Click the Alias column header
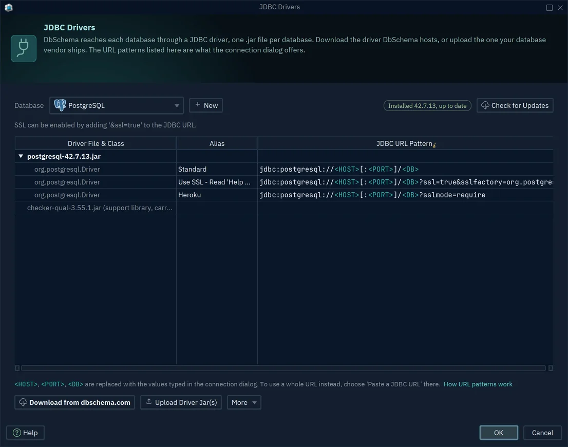The width and height of the screenshot is (568, 447). pos(217,143)
